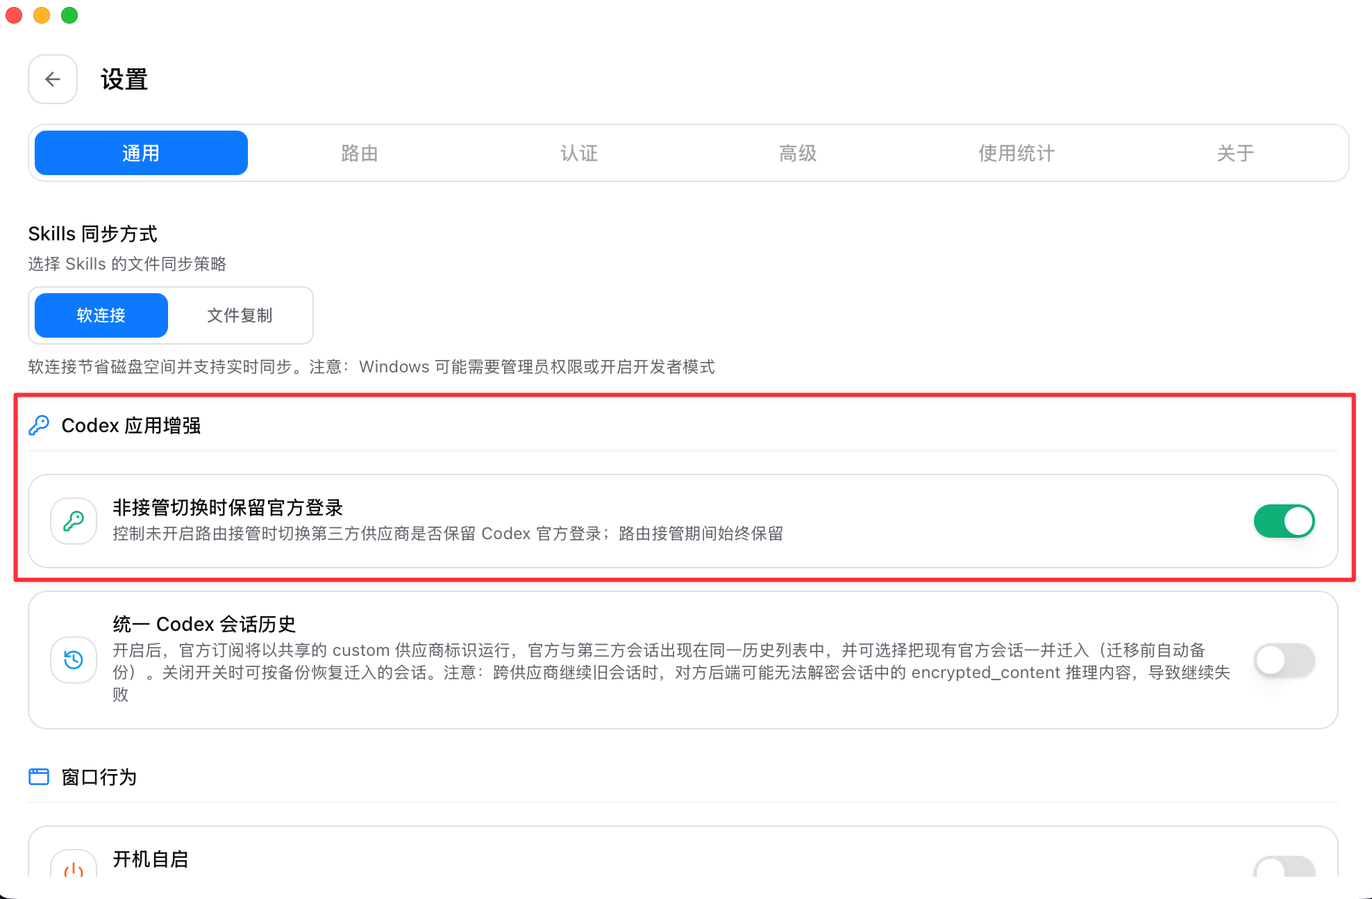The width and height of the screenshot is (1372, 899).
Task: Click the history clock icon for 统一 Codex 会话历史
Action: [x=74, y=660]
